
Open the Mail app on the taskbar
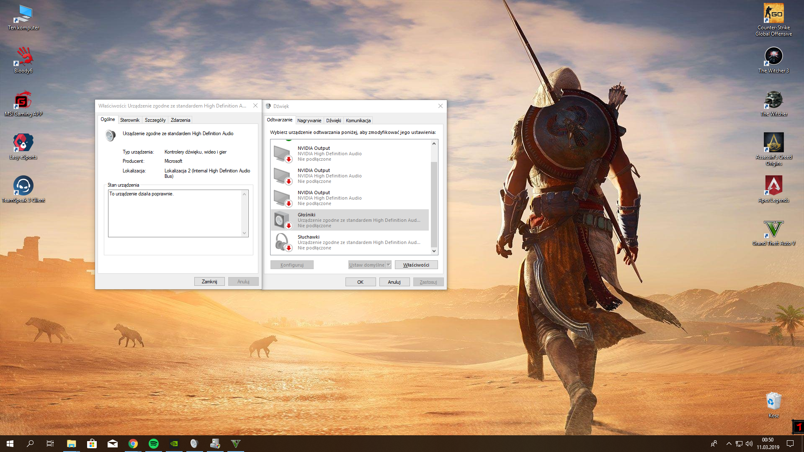[112, 444]
